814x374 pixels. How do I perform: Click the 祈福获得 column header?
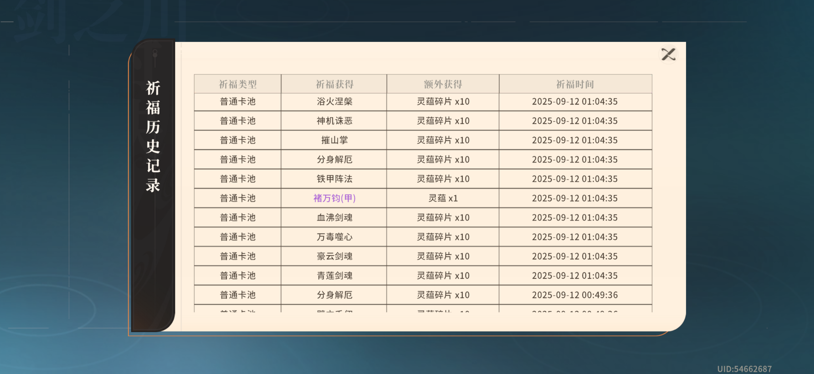pyautogui.click(x=334, y=84)
